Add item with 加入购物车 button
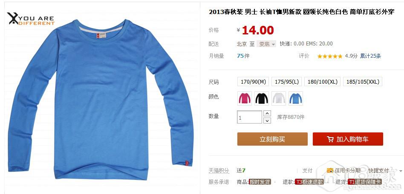Image resolution: width=404 pixels, height=194 pixels. point(348,139)
